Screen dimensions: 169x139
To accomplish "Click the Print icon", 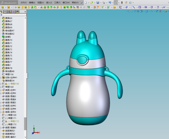I will coord(104,3).
